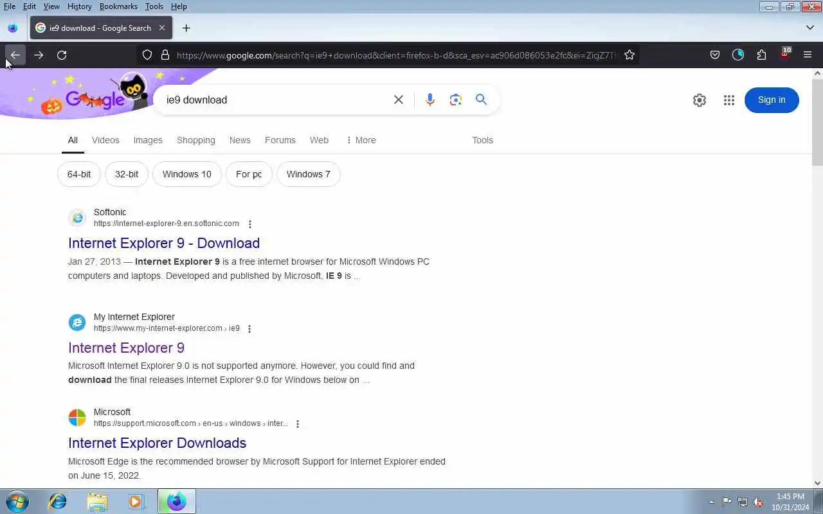The width and height of the screenshot is (823, 514).
Task: Switch to the Images results tab
Action: pos(148,140)
